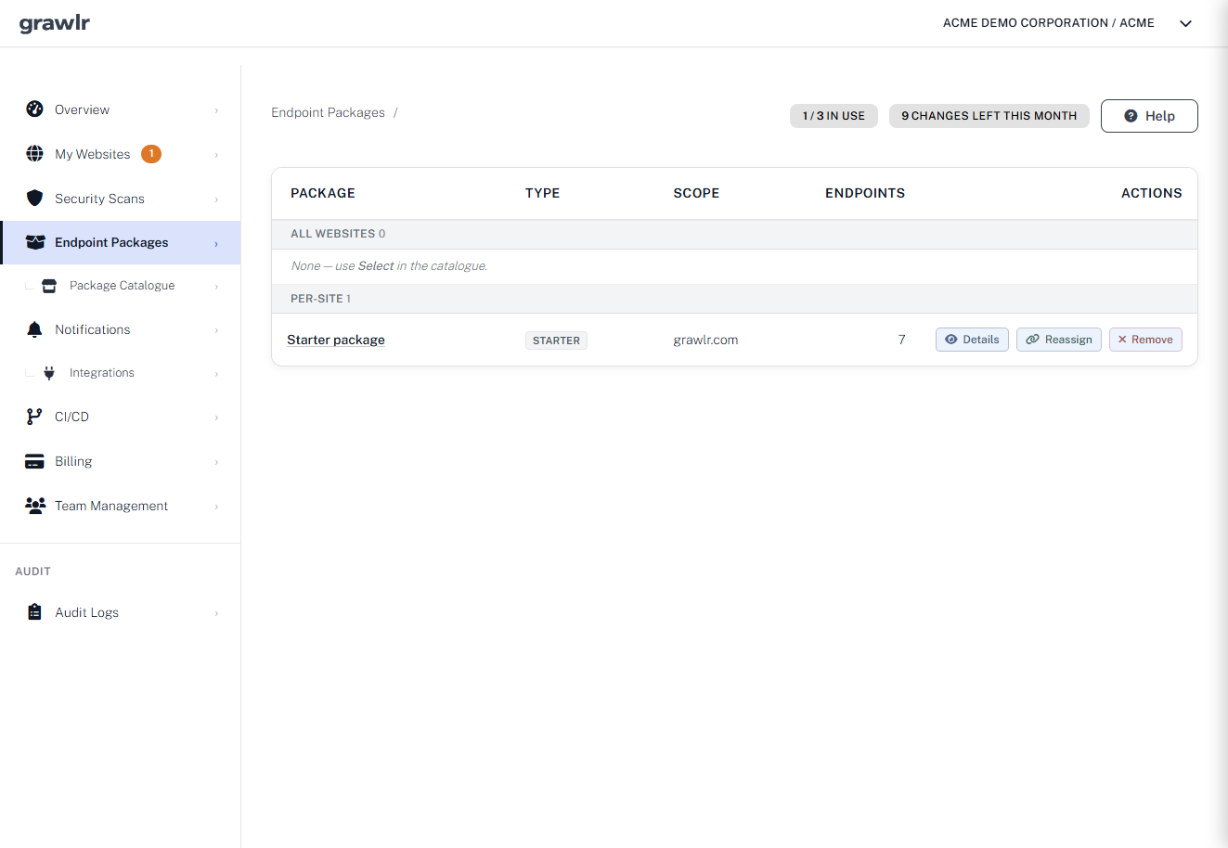
Task: Click the link icon on Reassign button
Action: tap(1032, 340)
